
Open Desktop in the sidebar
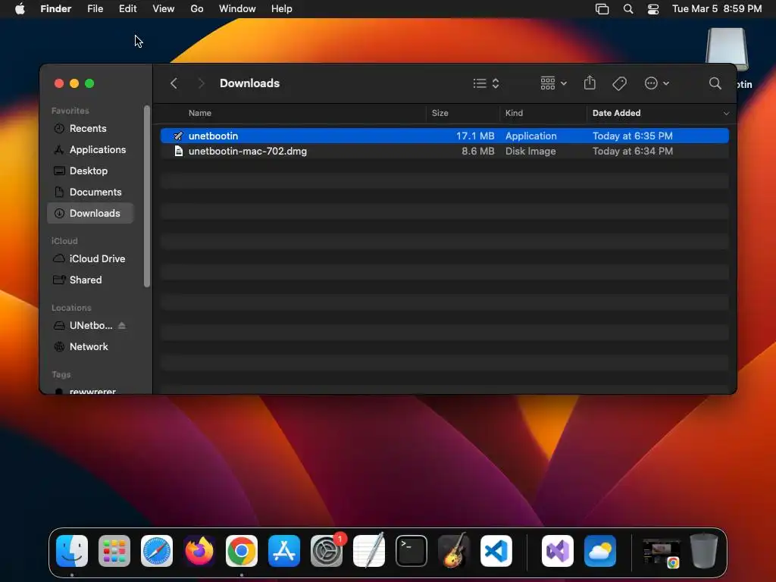90,171
